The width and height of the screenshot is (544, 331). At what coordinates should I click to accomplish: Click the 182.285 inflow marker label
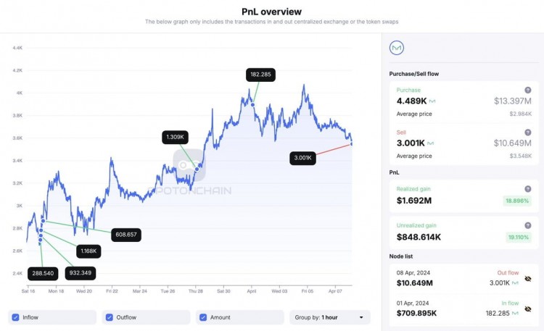pyautogui.click(x=260, y=75)
